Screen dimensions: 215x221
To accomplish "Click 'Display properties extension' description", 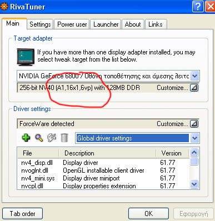I will point(99,186).
